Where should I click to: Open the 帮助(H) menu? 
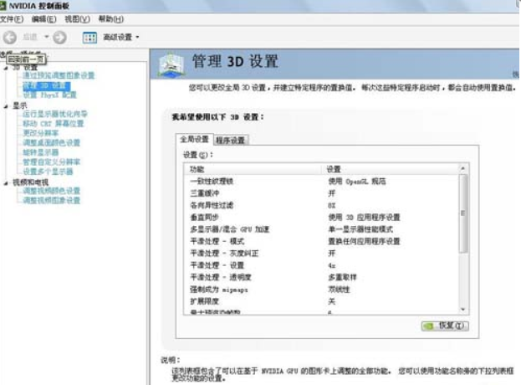pos(111,19)
